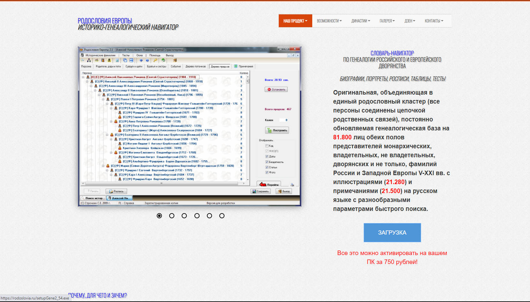Go to the last carousel slide dot
The image size is (530, 302).
click(222, 216)
